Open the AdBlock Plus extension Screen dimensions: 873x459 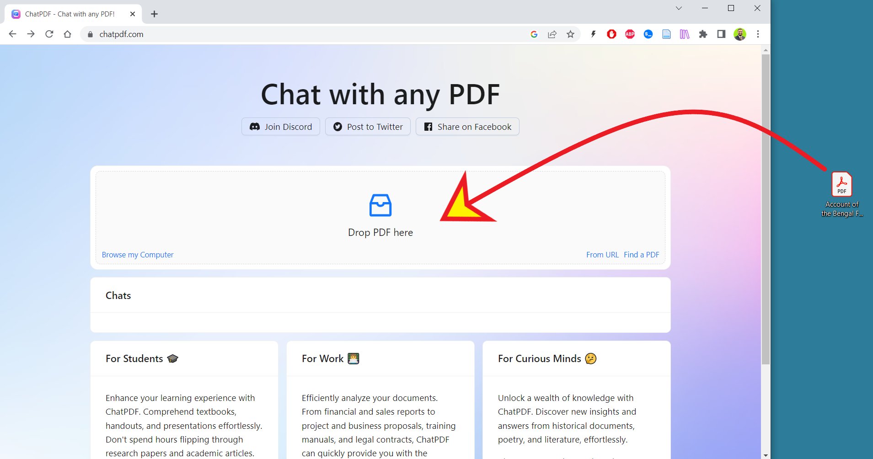tap(630, 34)
